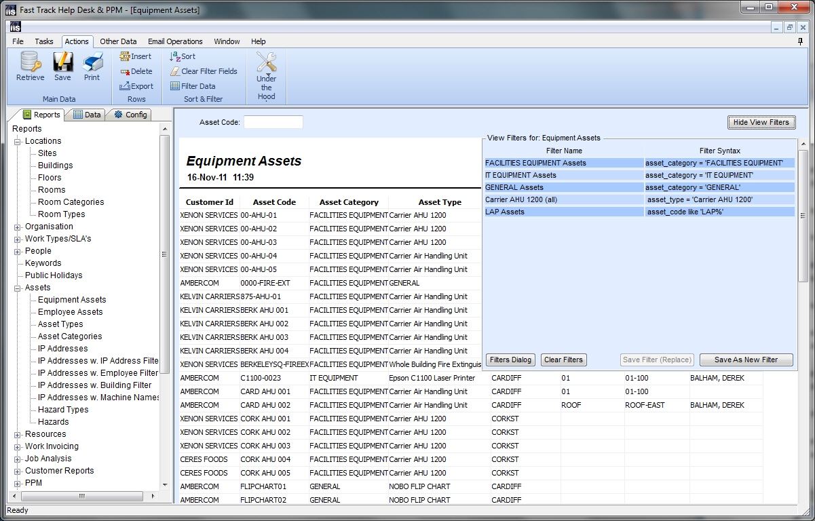
Task: Sort the data
Action: point(183,56)
